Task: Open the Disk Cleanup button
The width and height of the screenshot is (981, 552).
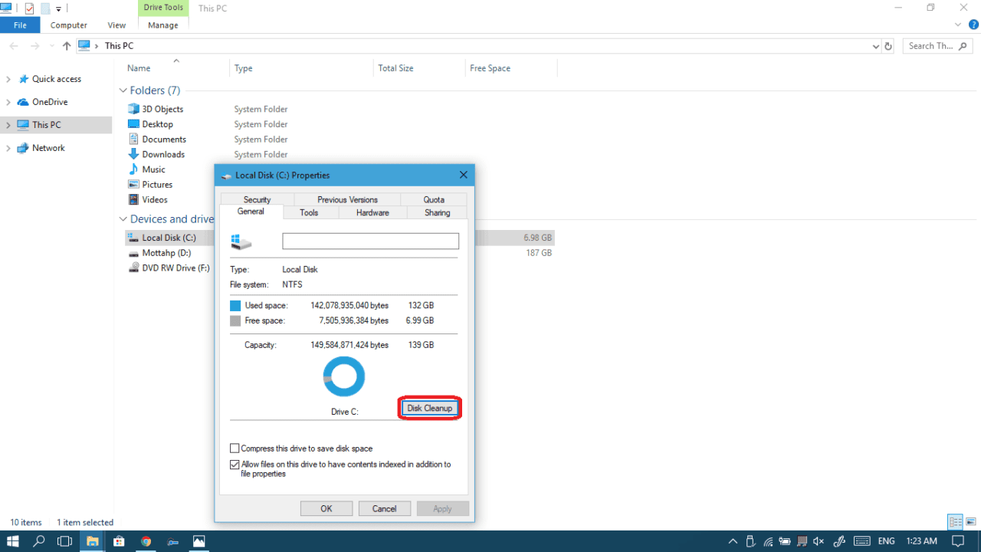Action: [x=429, y=407]
